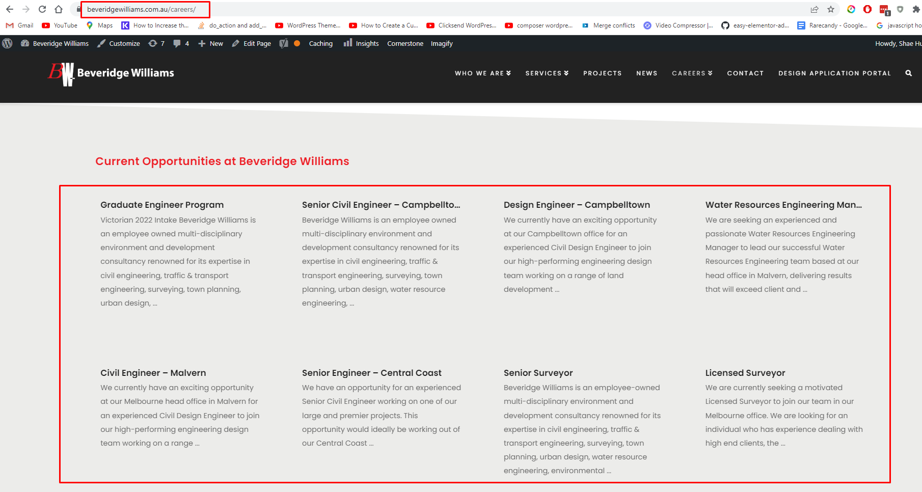This screenshot has width=922, height=492.
Task: Open Design Engineer – Campbelltown listing
Action: coord(577,205)
